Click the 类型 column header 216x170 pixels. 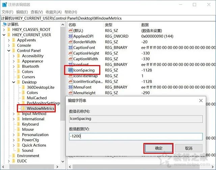point(109,25)
